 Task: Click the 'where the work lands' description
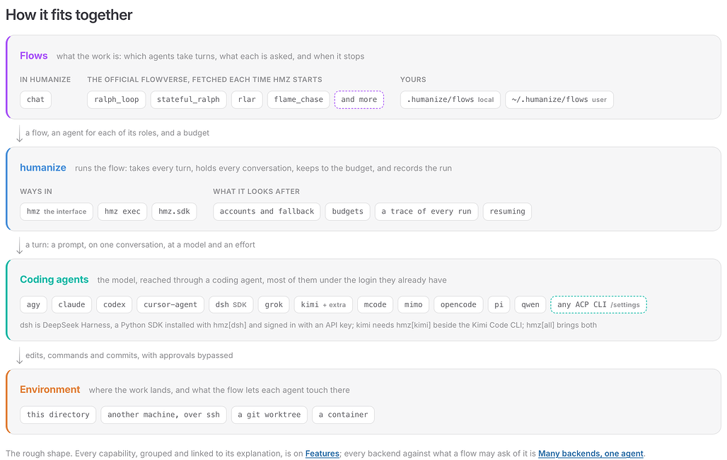pyautogui.click(x=219, y=391)
